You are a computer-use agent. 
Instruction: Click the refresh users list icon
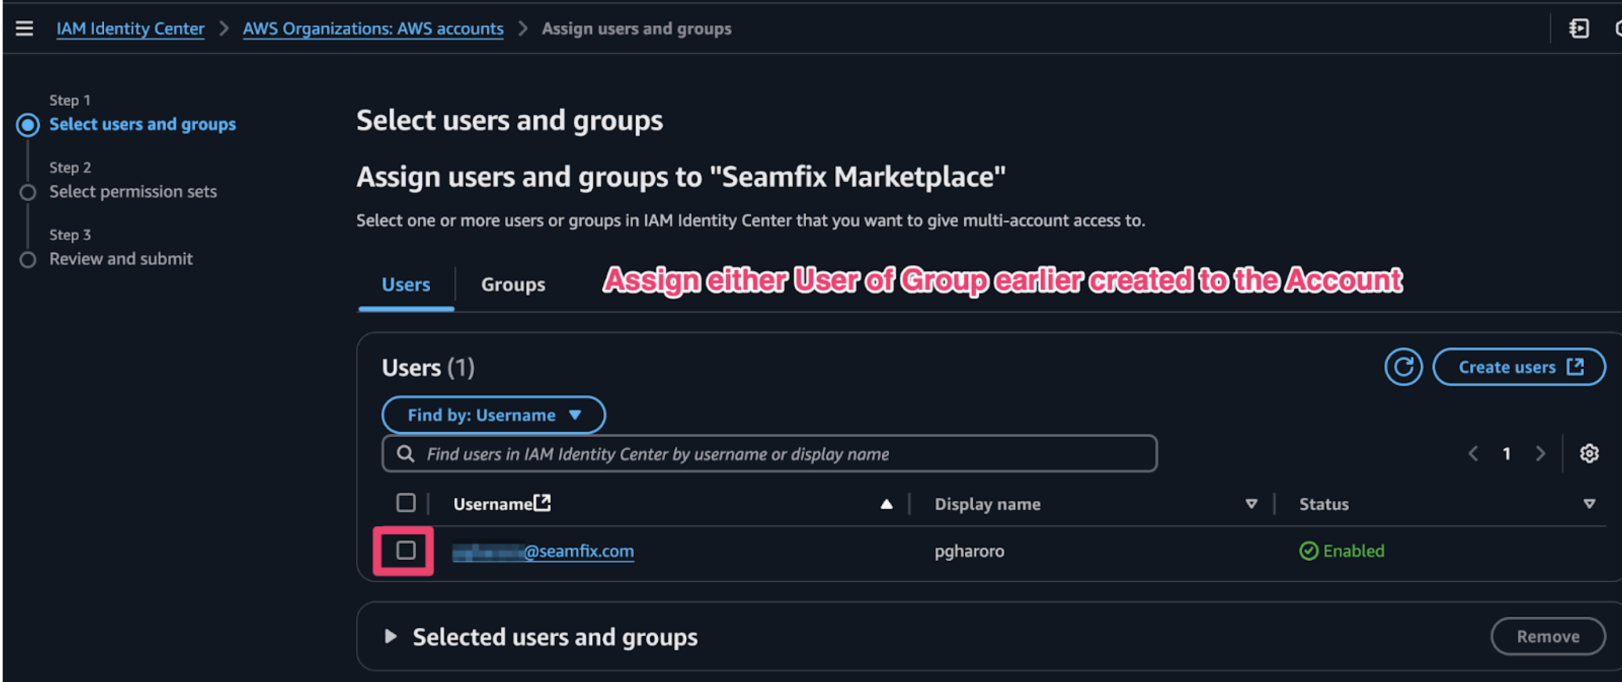pos(1403,367)
